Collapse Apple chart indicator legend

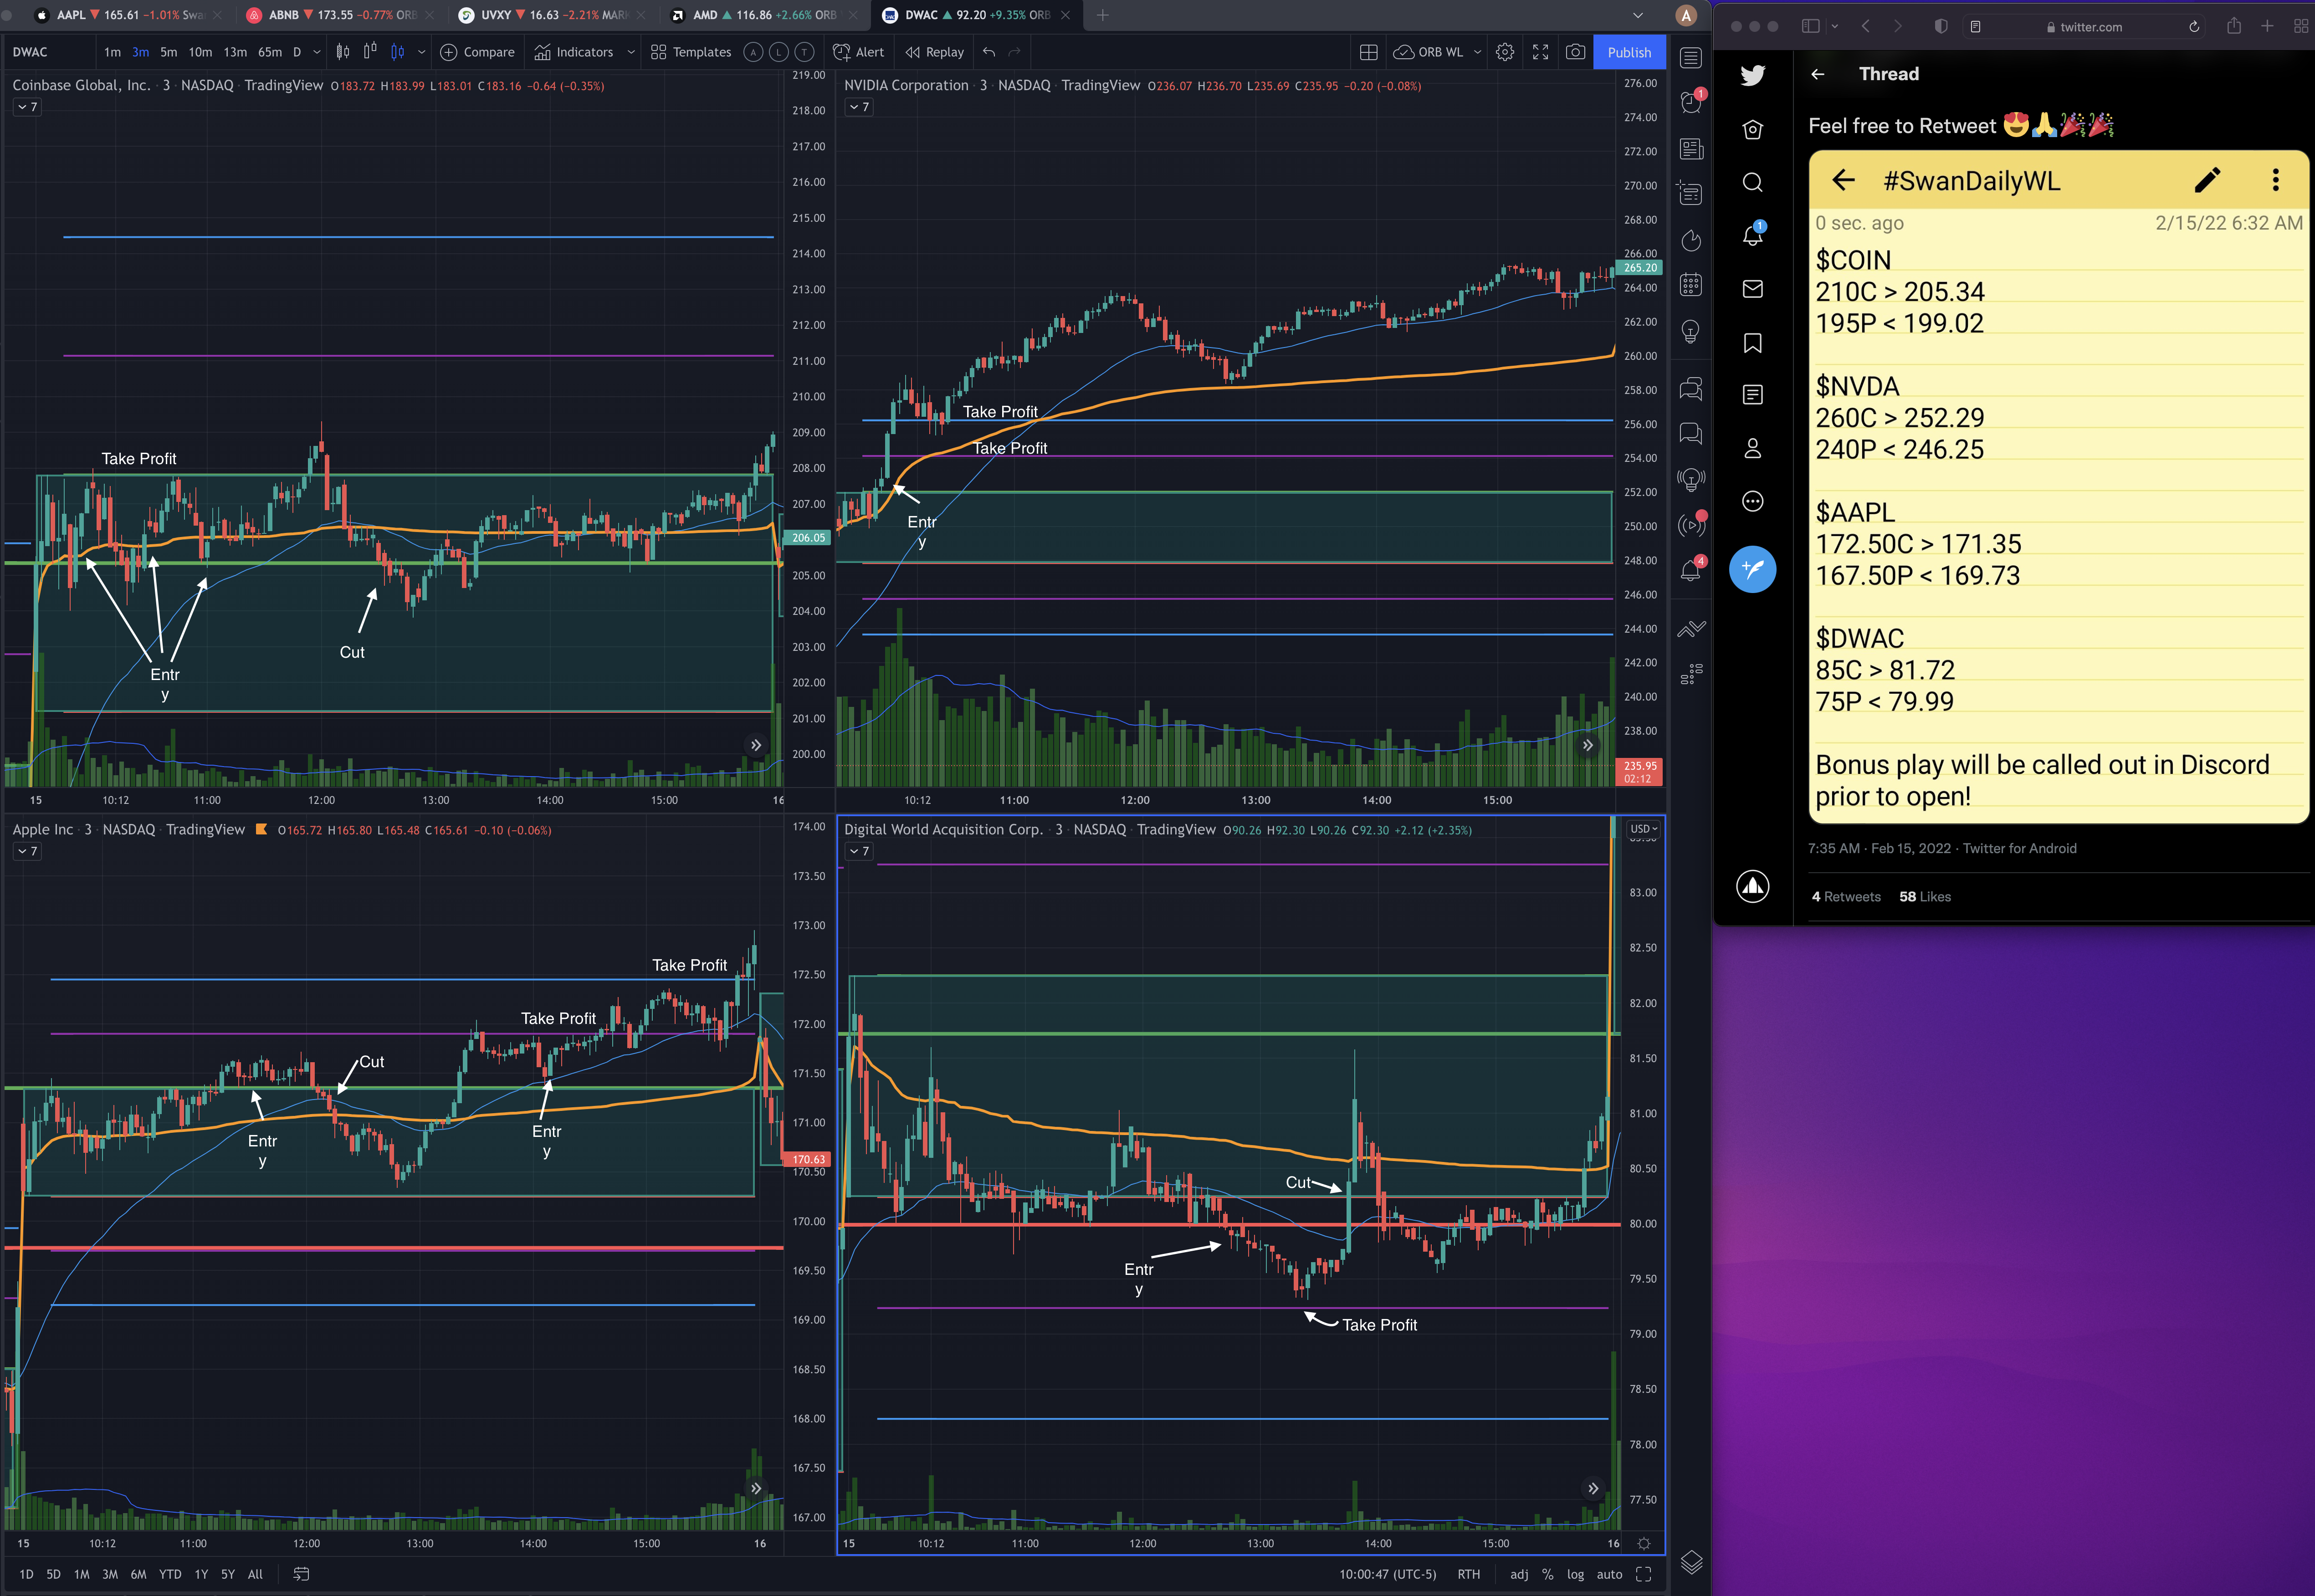[x=27, y=851]
